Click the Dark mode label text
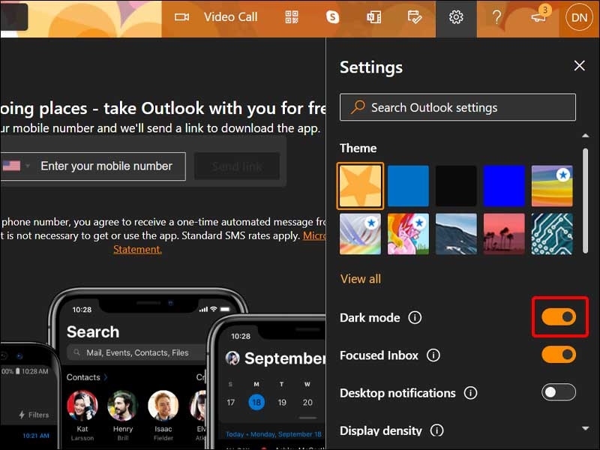The height and width of the screenshot is (450, 600). [370, 317]
